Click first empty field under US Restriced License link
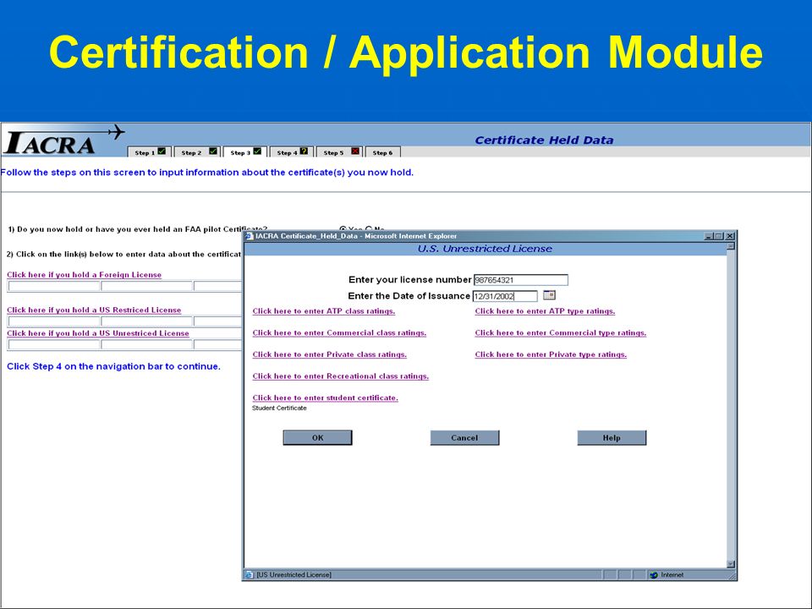 click(54, 321)
